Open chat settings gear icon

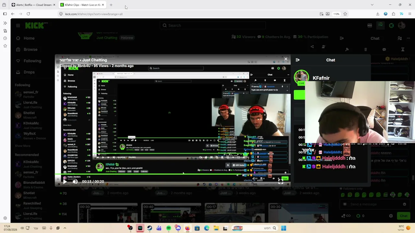pos(391,216)
